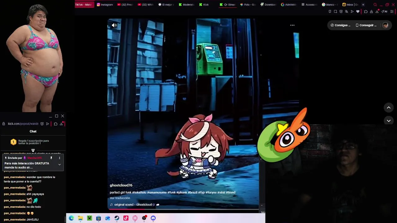Image resolution: width=397 pixels, height=223 pixels.
Task: Switch to the muted Stream tab
Action: [228, 5]
